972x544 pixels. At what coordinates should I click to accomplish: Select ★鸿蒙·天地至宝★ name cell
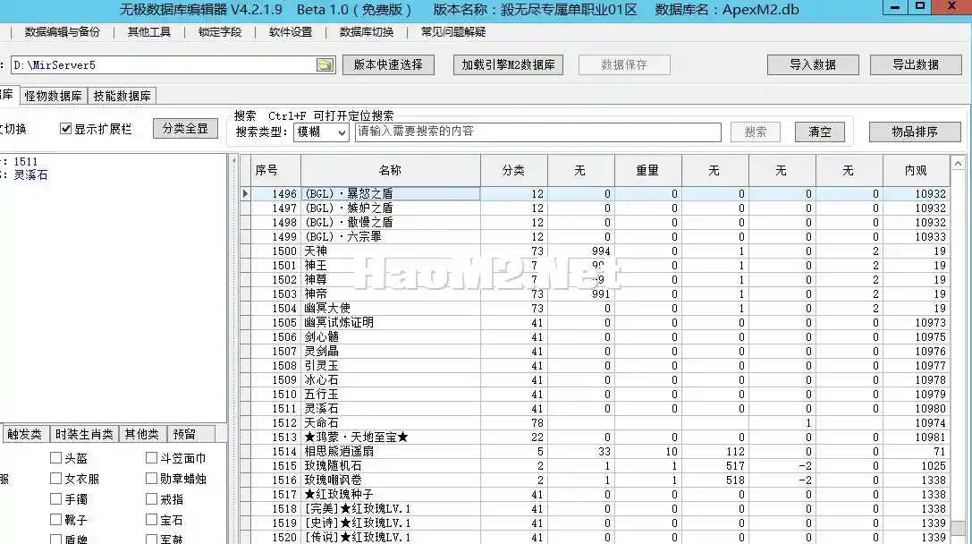[x=391, y=437]
